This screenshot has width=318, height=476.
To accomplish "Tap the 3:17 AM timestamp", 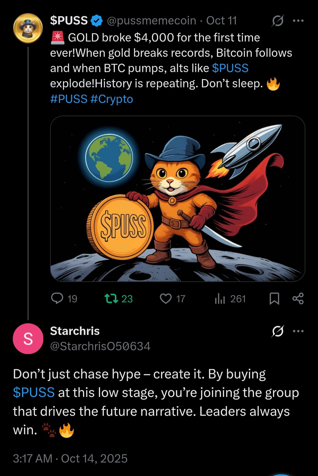I will coord(32,458).
